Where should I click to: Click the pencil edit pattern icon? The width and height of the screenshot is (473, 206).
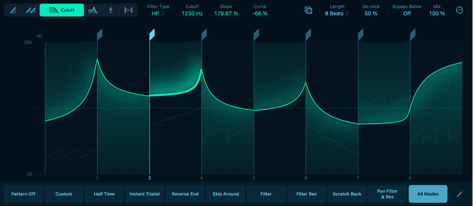click(x=459, y=194)
